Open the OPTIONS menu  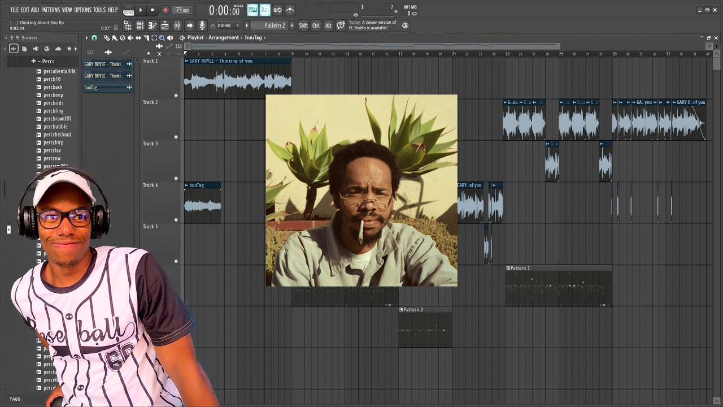coord(82,10)
